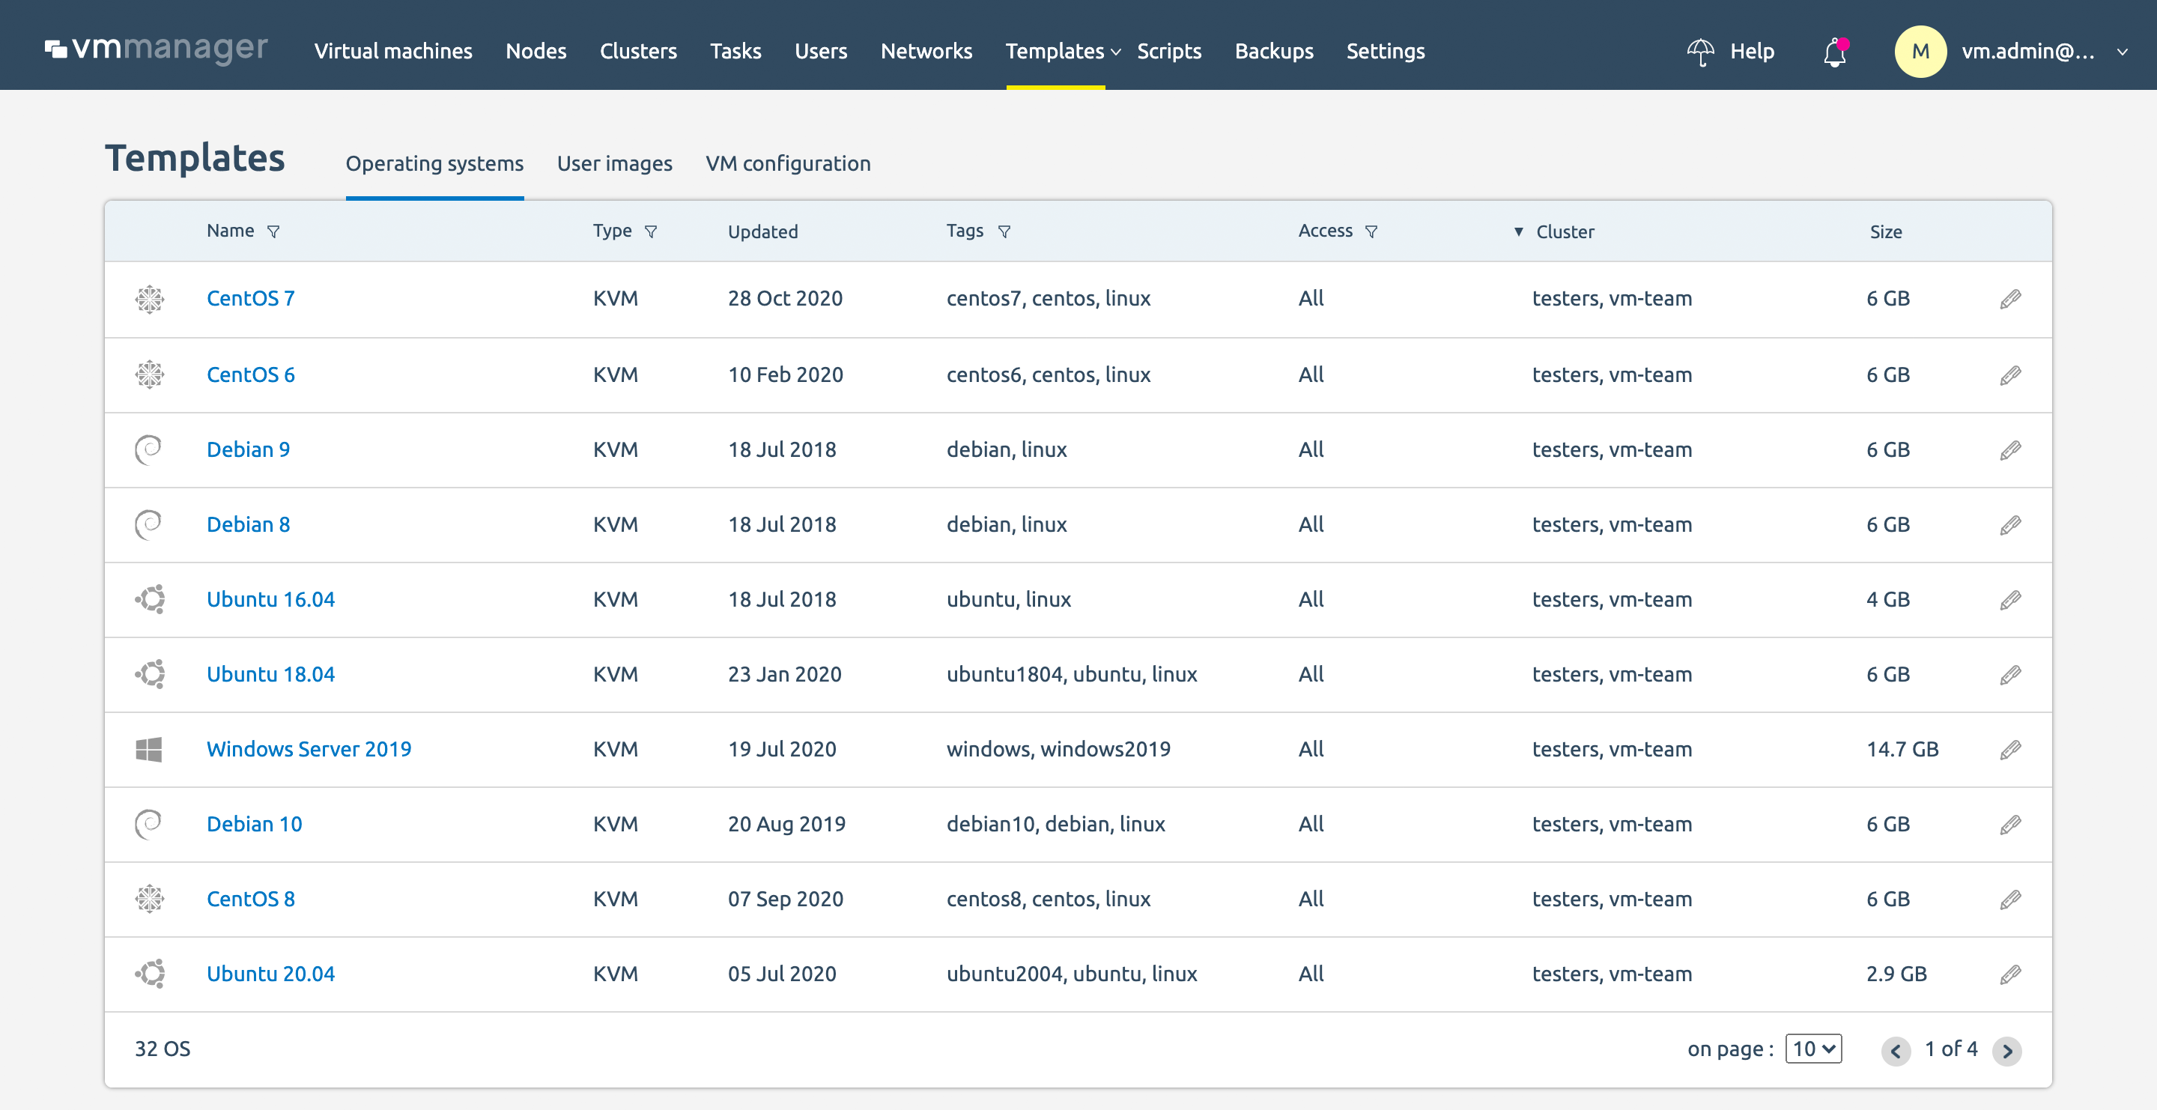The image size is (2157, 1110).
Task: Click the Ubuntu 20.04 logo icon
Action: (150, 974)
